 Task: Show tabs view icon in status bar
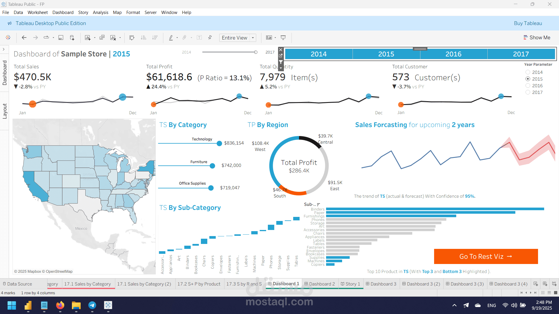click(556, 293)
